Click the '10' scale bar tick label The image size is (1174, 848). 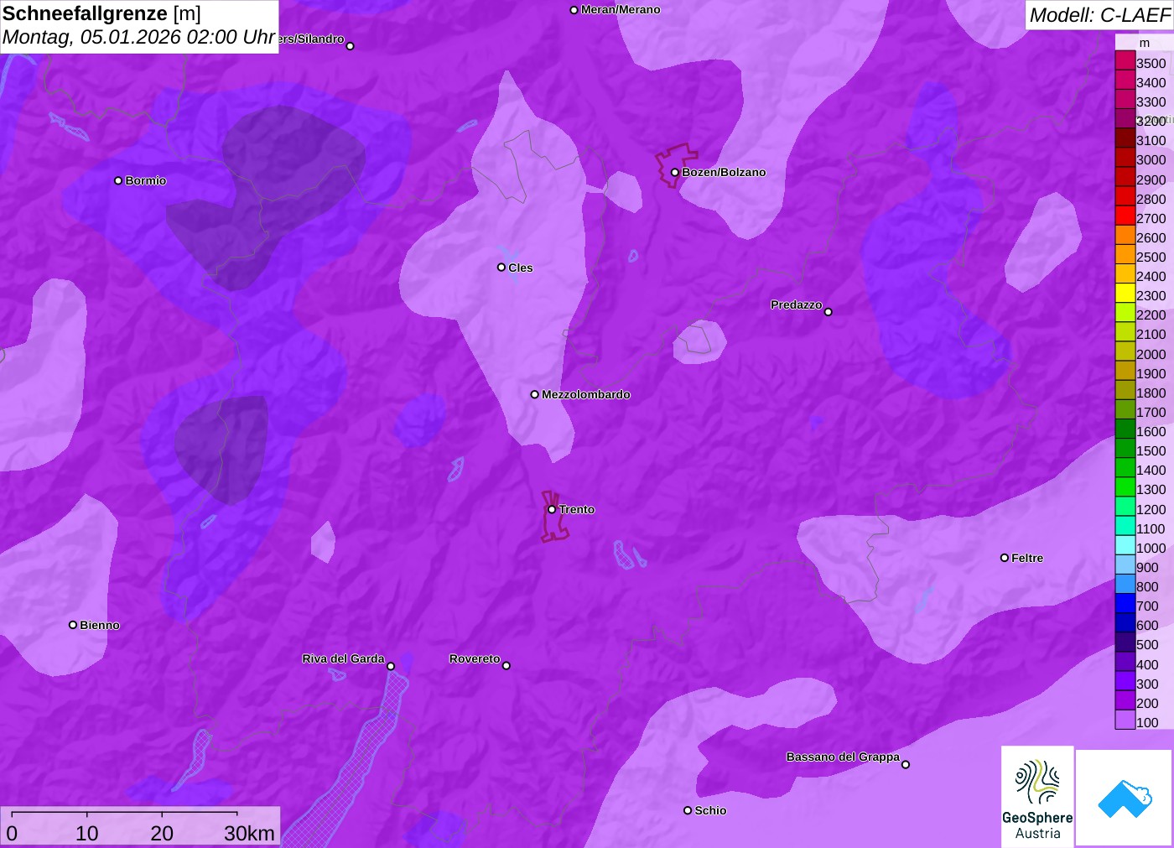tap(87, 833)
